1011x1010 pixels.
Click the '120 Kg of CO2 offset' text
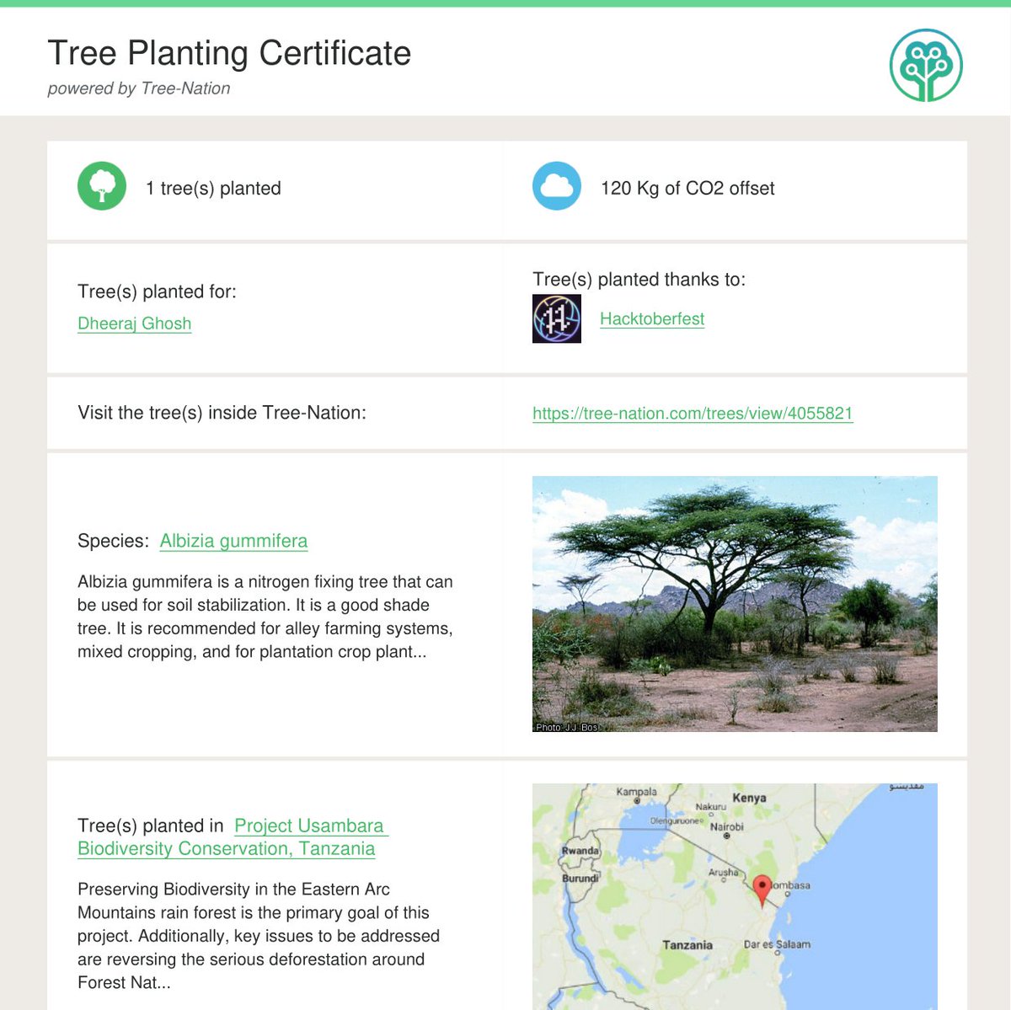pos(687,188)
